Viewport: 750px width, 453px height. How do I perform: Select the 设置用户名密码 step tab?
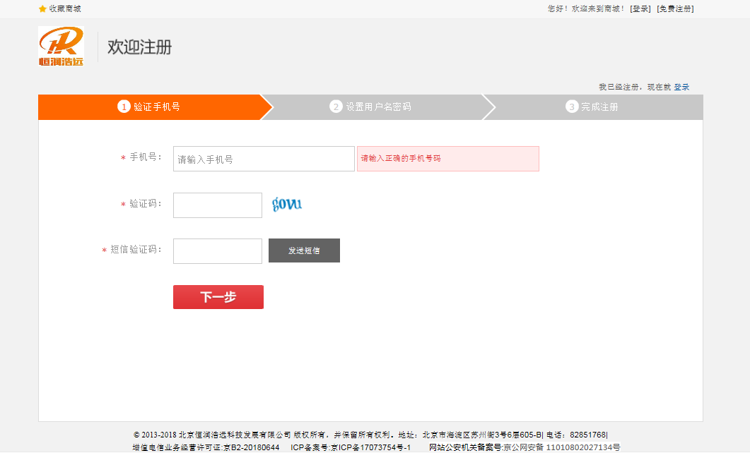point(378,107)
